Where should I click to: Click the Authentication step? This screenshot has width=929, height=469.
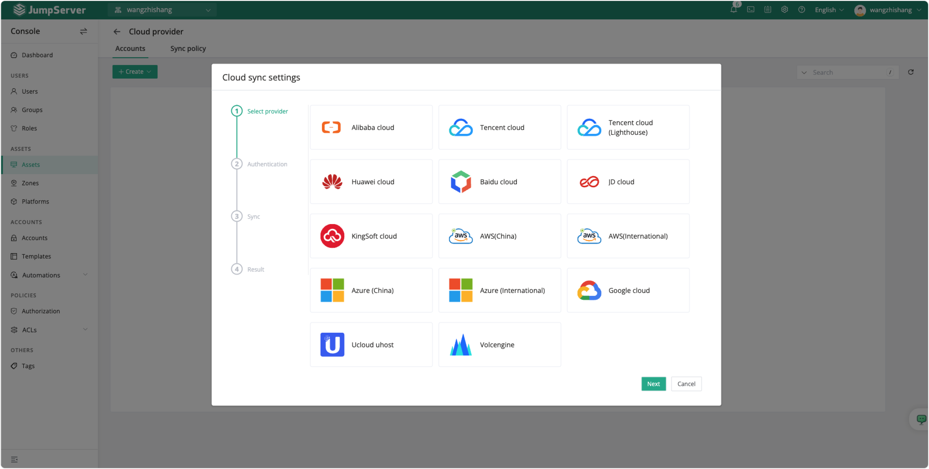point(267,164)
